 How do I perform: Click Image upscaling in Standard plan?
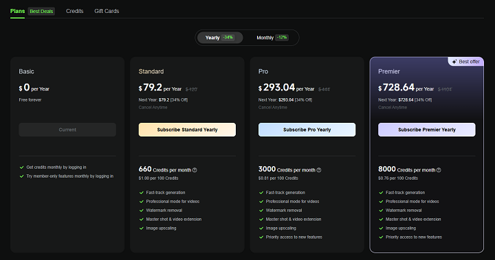[x=161, y=228]
